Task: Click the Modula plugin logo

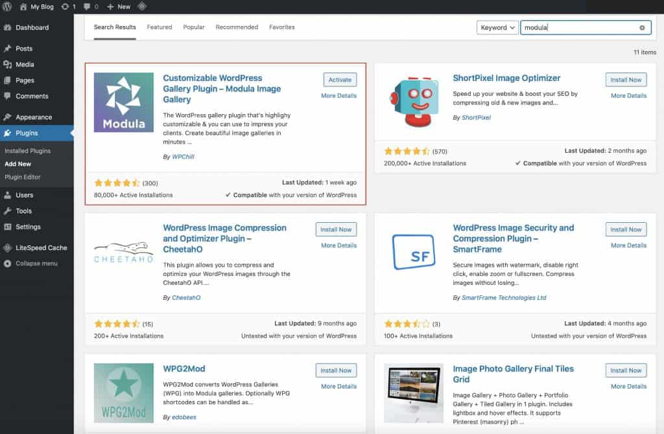Action: click(124, 102)
